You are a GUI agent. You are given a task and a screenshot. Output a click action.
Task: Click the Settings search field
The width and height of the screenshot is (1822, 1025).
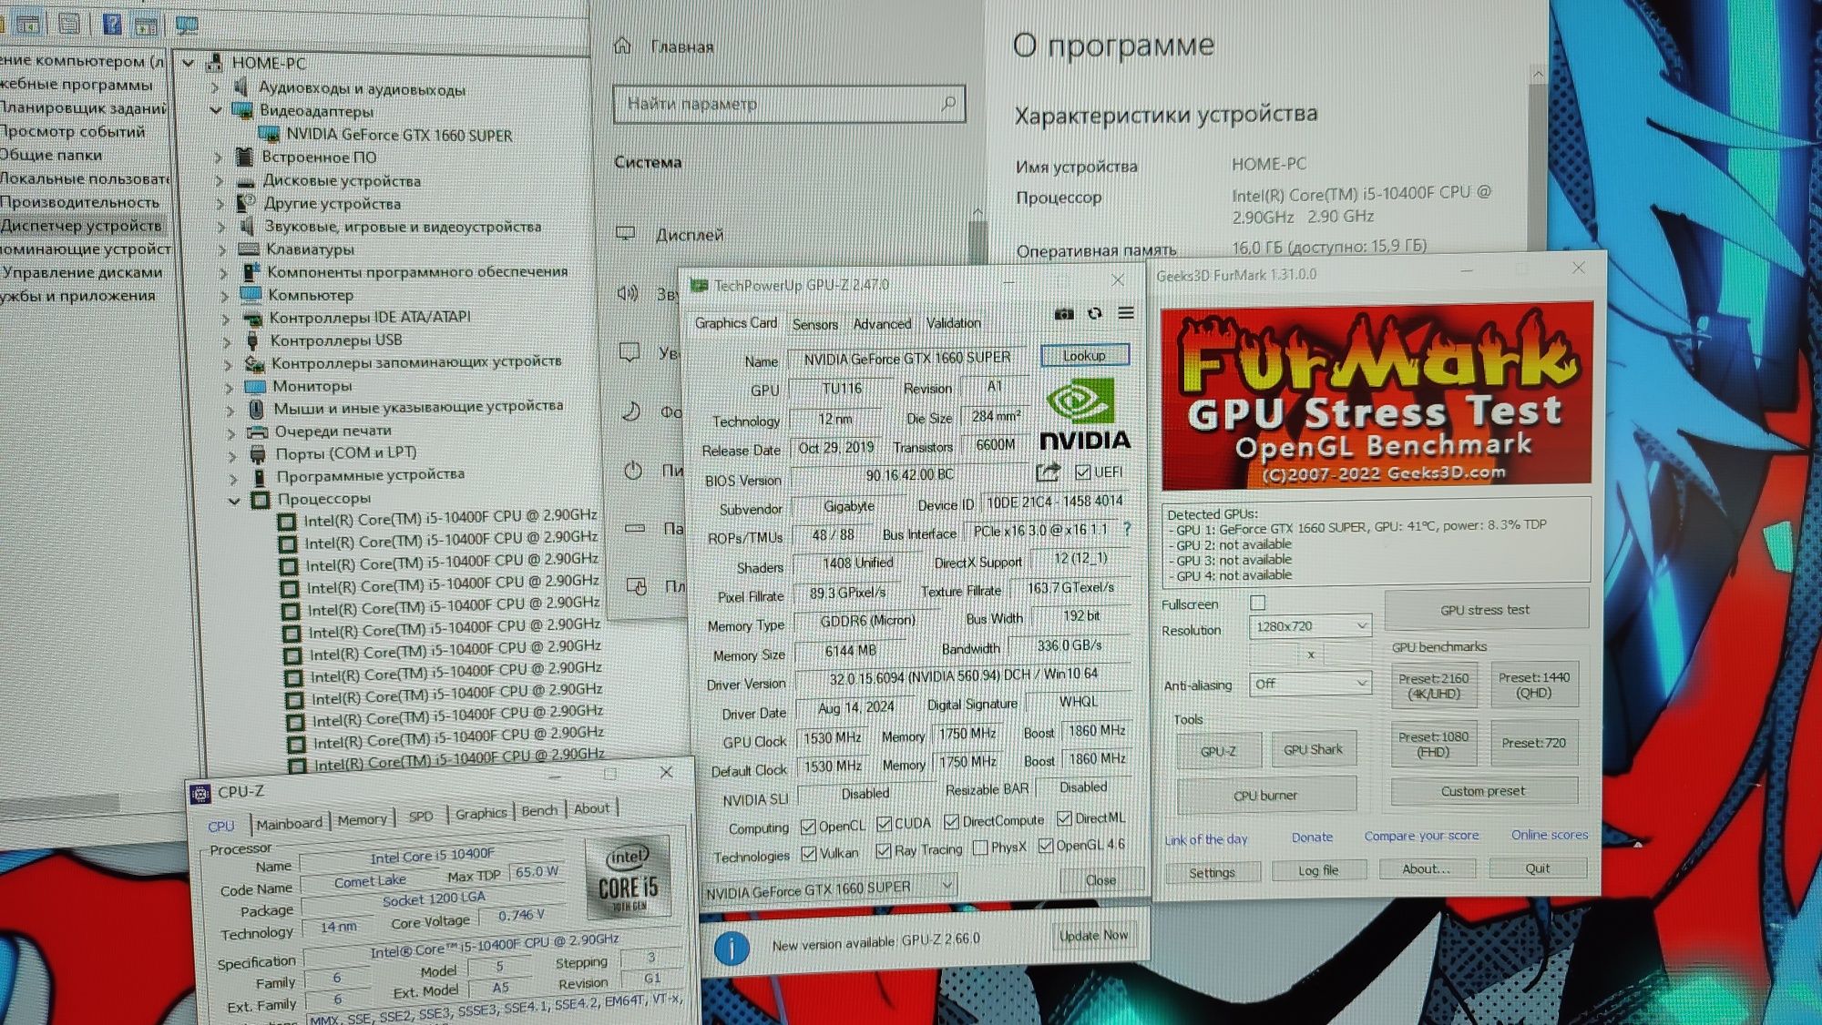tap(788, 104)
